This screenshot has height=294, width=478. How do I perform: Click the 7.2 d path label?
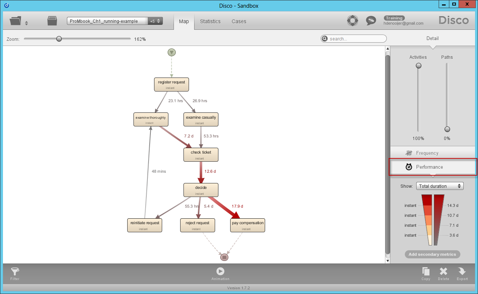point(189,136)
